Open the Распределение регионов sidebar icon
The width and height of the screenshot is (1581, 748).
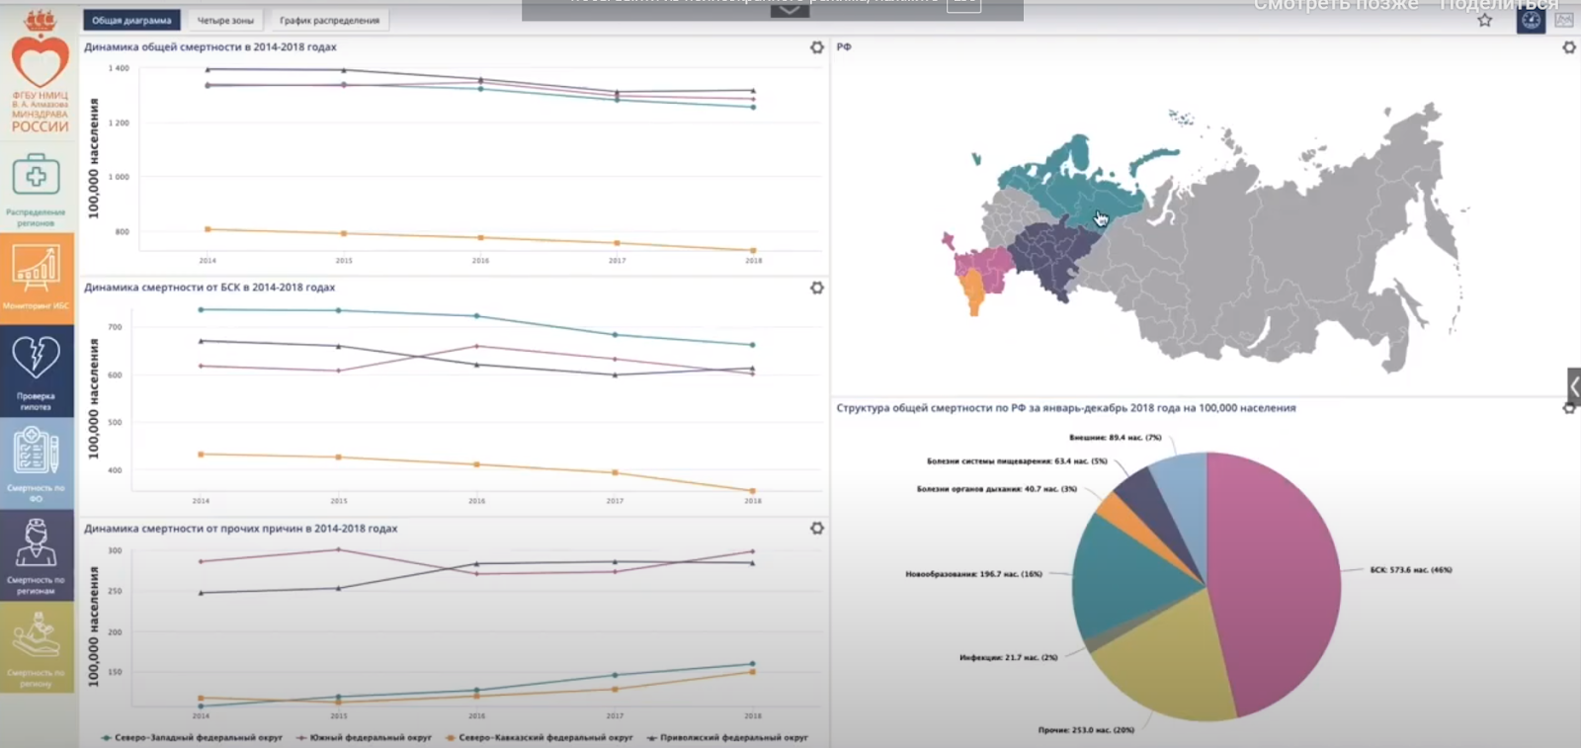pyautogui.click(x=37, y=188)
